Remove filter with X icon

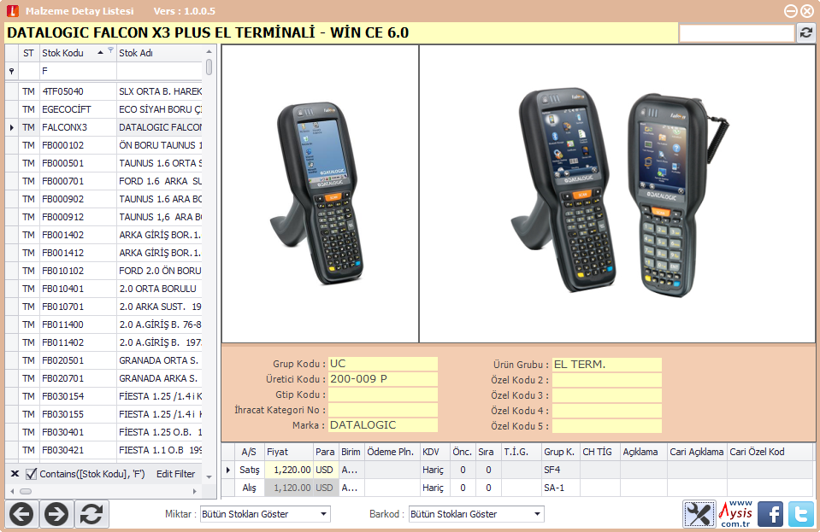point(15,474)
